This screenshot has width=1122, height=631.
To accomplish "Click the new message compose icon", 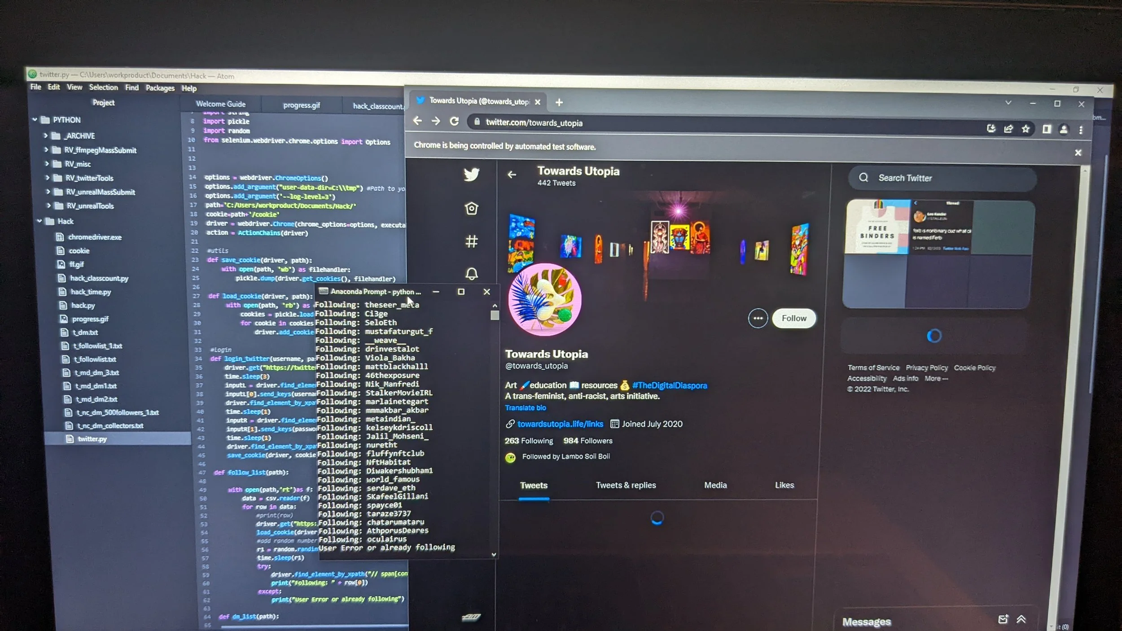I will pos(1003,619).
